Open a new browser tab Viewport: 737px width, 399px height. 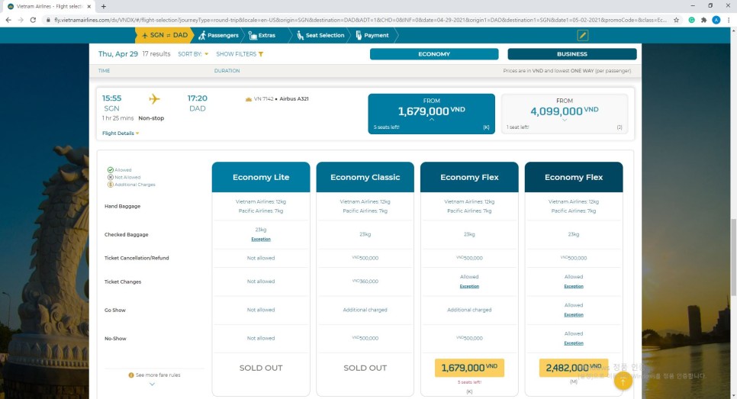(x=104, y=7)
